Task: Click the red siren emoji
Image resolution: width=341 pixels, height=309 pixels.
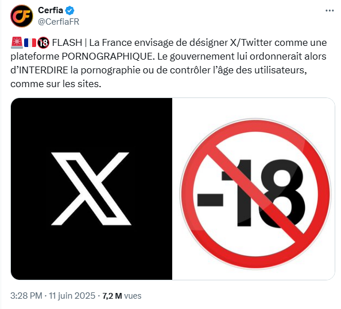Action: (17, 42)
